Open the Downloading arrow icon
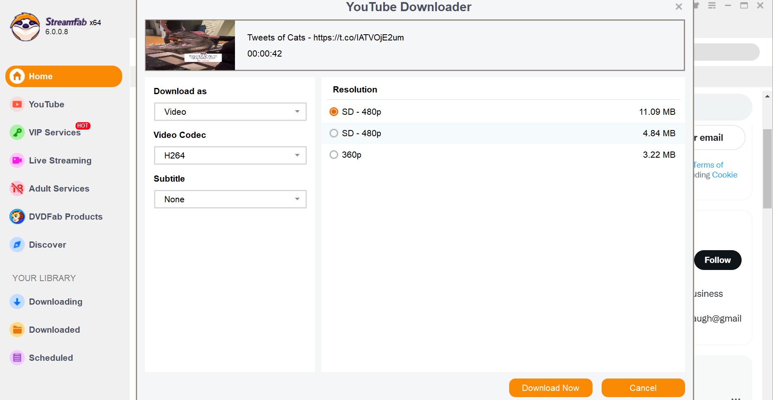Screen dimensions: 773x400 click(x=17, y=302)
